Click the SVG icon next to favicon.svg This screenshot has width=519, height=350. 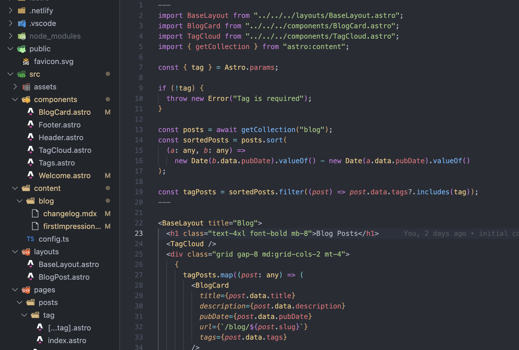tap(26, 61)
